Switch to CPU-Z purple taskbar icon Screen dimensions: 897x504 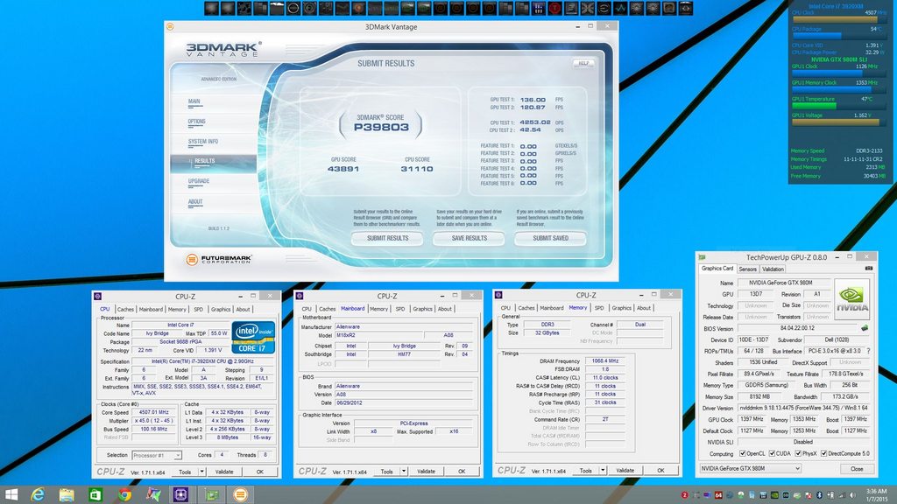coord(180,494)
